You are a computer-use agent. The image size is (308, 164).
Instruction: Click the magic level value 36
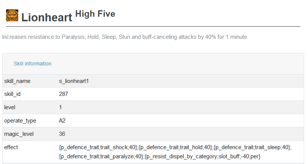(x=62, y=134)
